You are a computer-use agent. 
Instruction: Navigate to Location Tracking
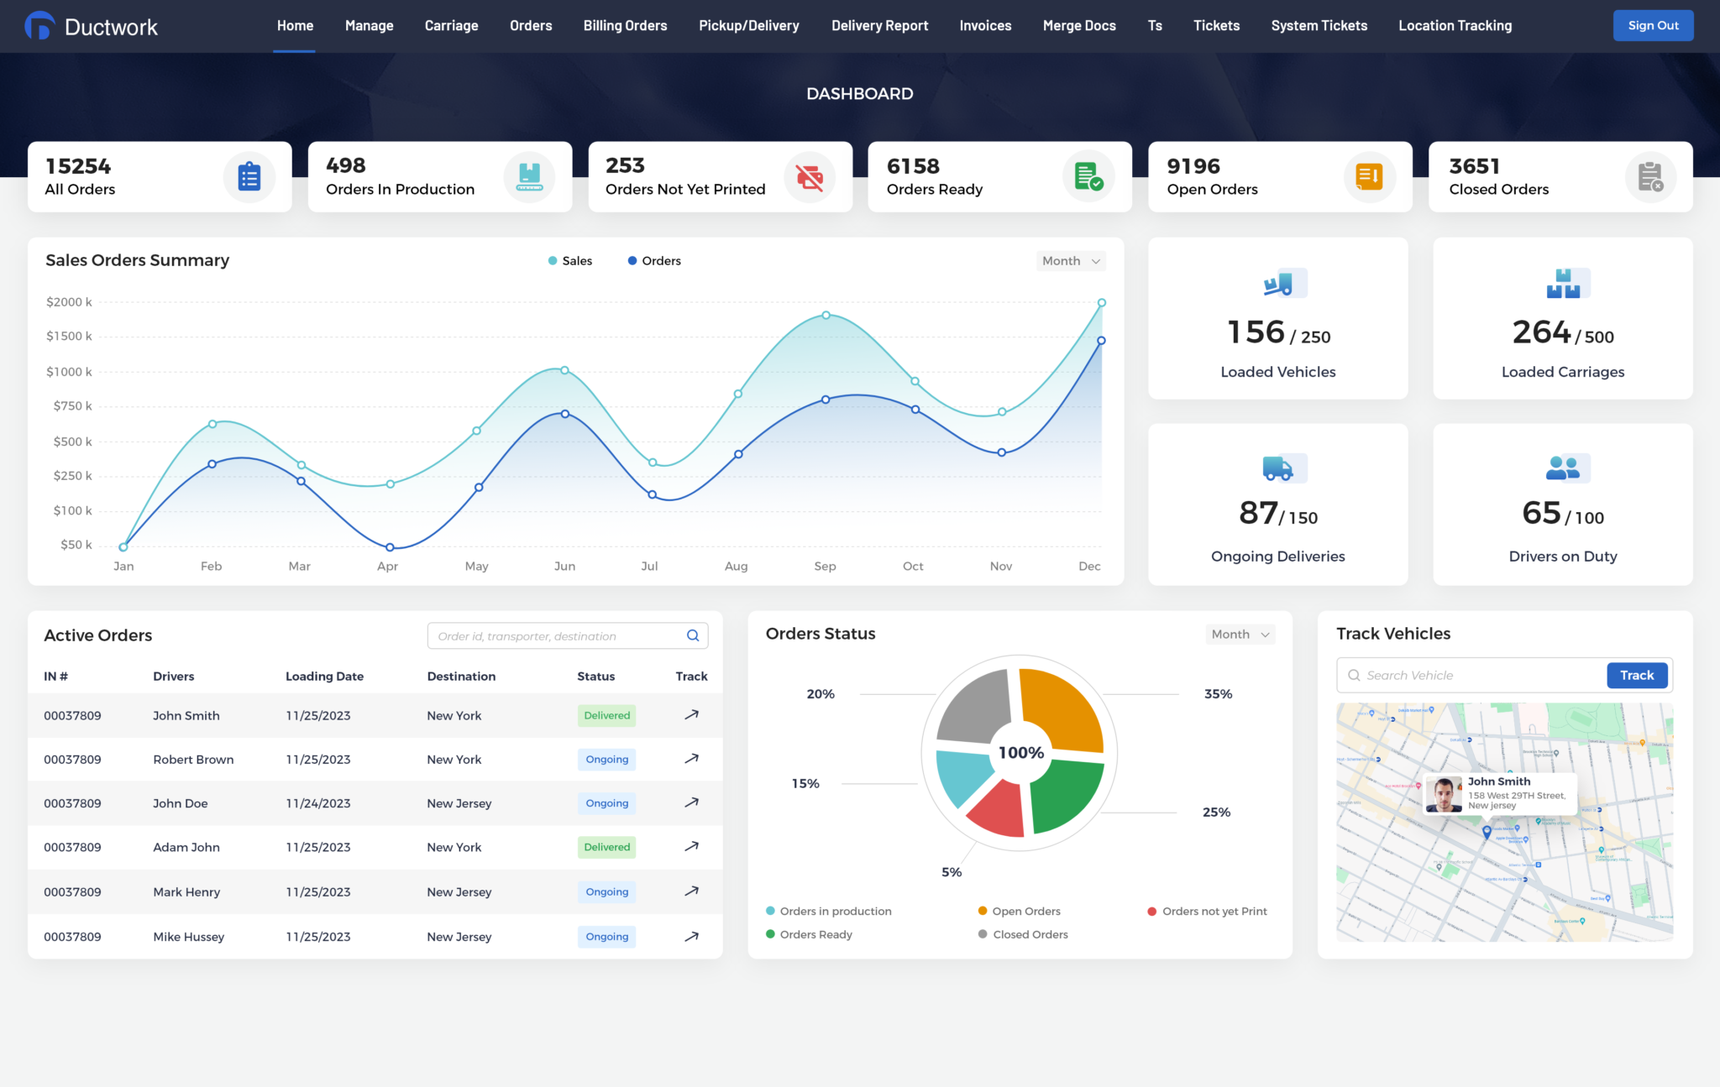pyautogui.click(x=1455, y=26)
